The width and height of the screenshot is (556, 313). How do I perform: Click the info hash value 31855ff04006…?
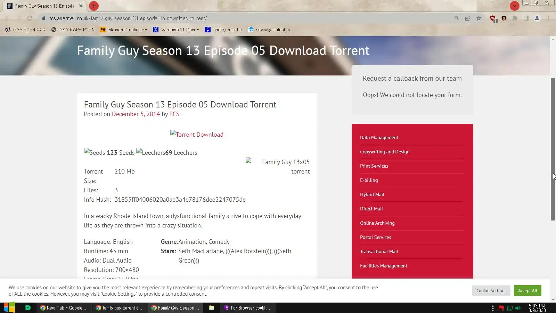click(180, 200)
